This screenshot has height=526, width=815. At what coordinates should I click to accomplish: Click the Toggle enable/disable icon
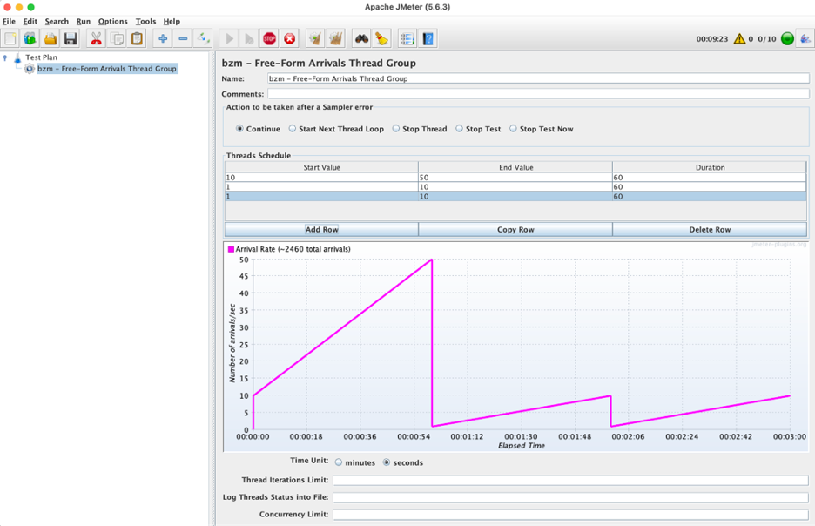coord(203,38)
